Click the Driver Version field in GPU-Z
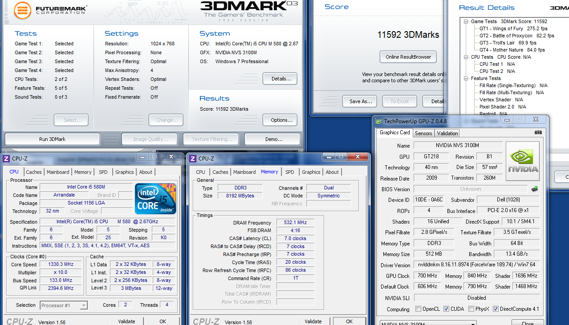This screenshot has height=325, width=569. 477,265
